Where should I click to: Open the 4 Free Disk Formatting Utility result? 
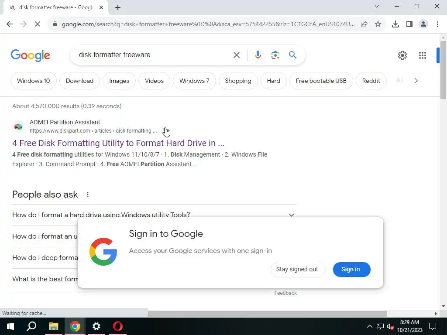(118, 143)
